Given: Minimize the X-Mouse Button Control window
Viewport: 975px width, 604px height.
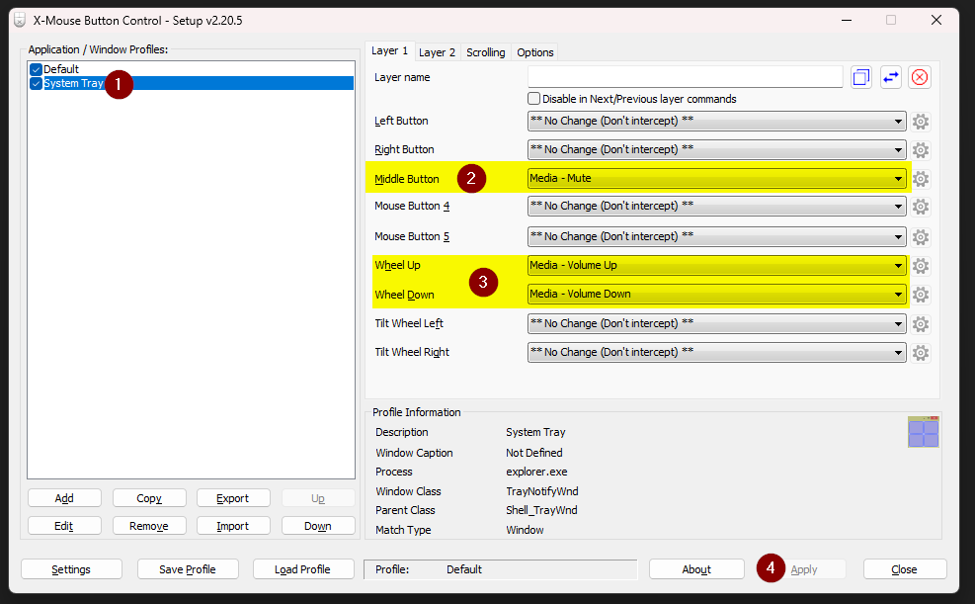Looking at the screenshot, I should point(847,20).
